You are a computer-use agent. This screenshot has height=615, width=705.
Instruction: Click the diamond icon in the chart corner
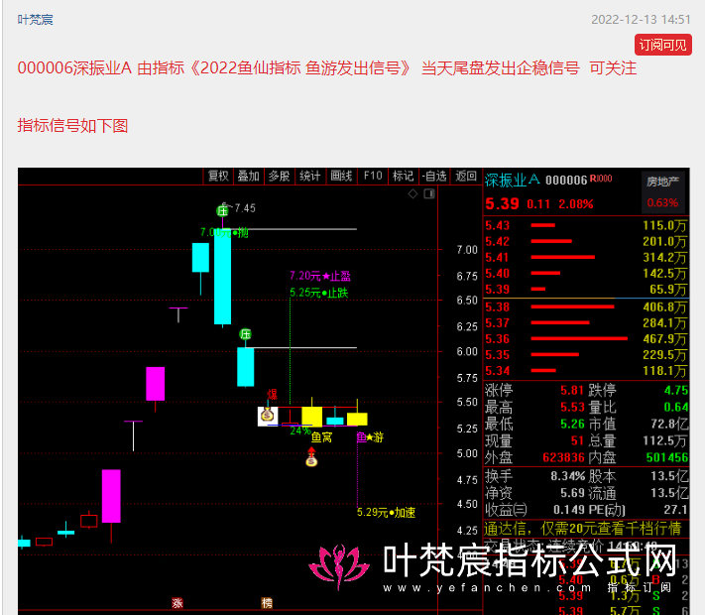coord(412,193)
